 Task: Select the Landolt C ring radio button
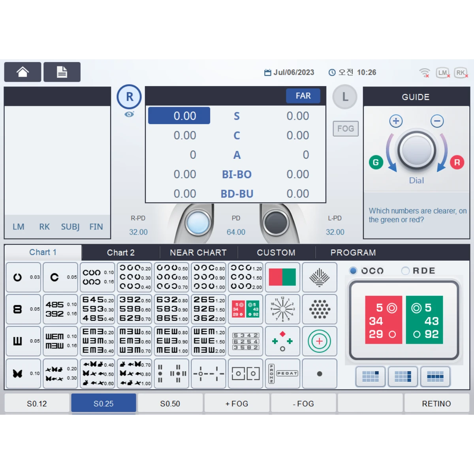point(354,271)
